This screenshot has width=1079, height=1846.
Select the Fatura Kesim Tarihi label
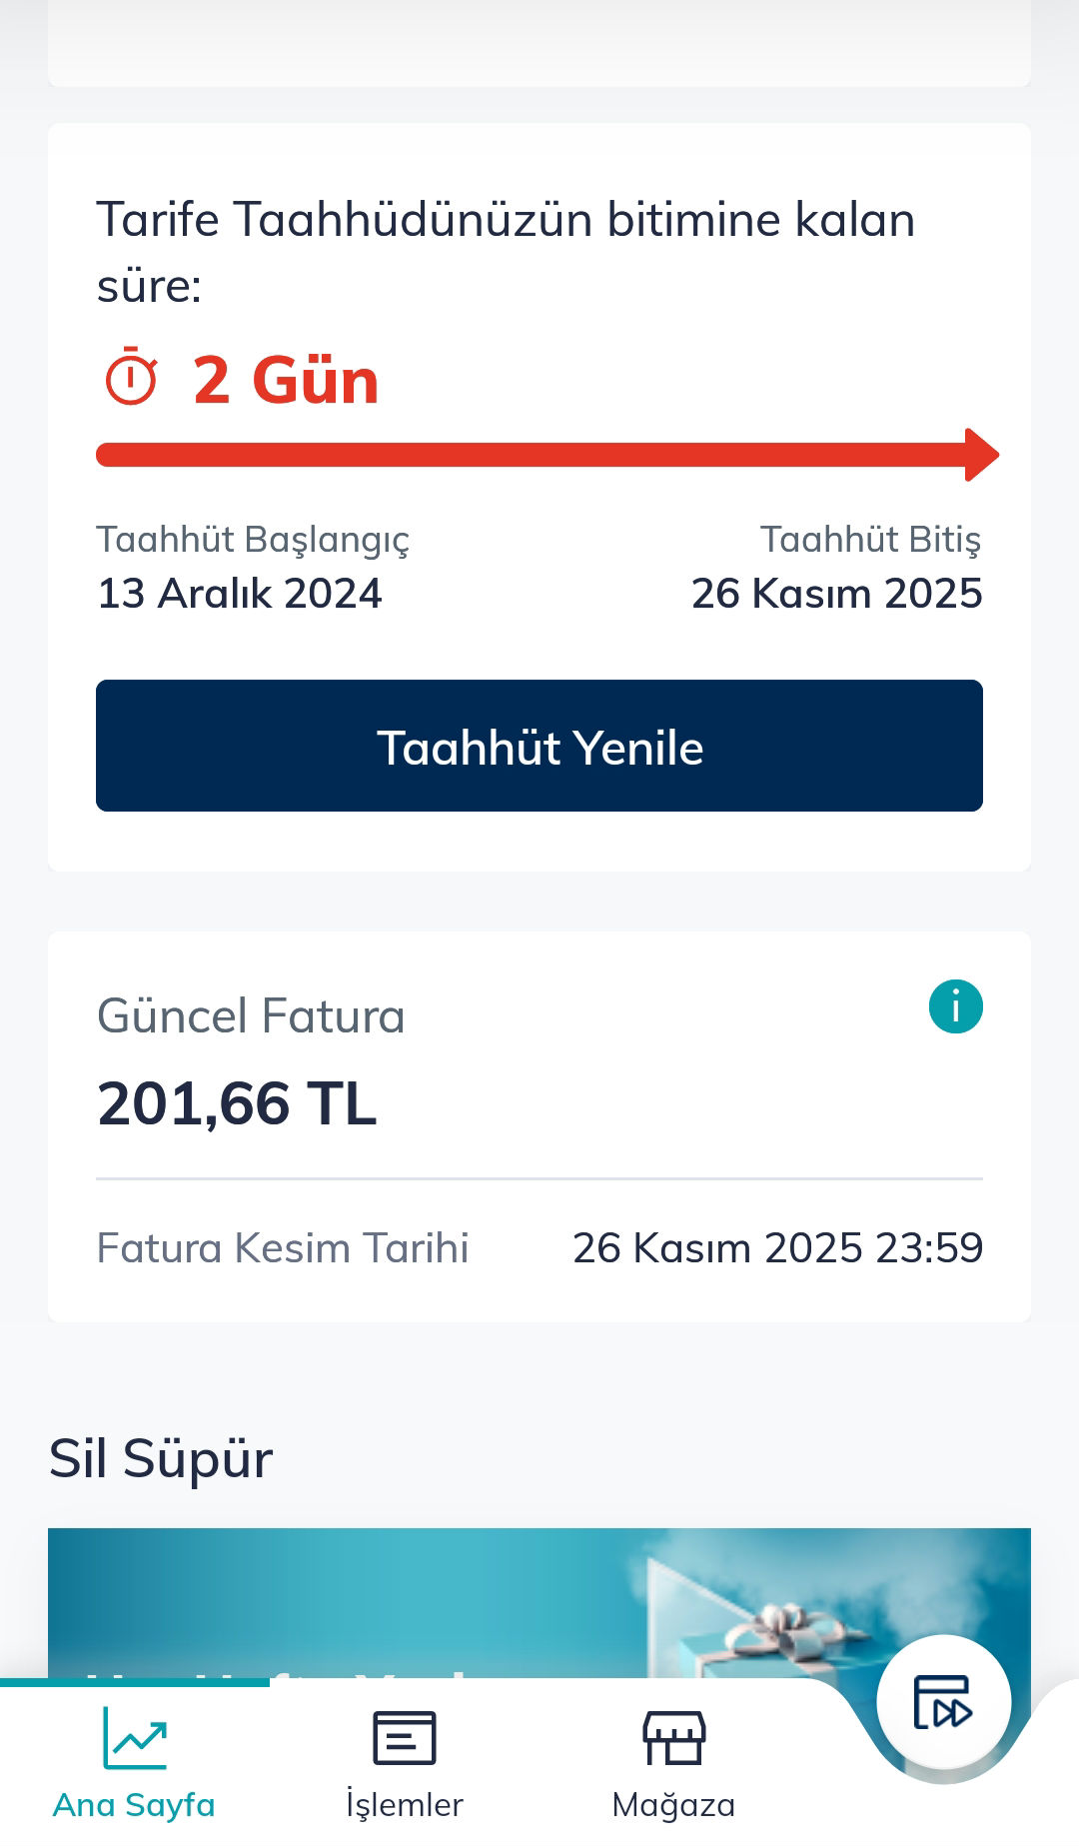pyautogui.click(x=283, y=1248)
